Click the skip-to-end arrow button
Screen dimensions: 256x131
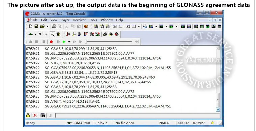pyautogui.click(x=137, y=42)
